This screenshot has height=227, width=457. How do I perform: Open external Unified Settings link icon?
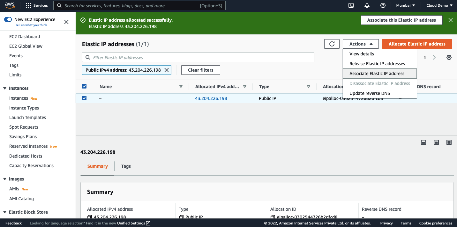pos(148,223)
